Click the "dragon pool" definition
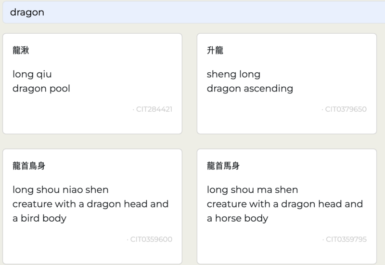 (41, 89)
